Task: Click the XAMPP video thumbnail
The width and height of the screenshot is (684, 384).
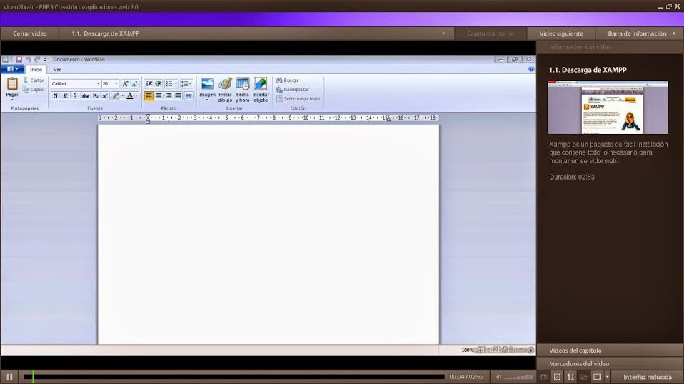Action: (608, 107)
